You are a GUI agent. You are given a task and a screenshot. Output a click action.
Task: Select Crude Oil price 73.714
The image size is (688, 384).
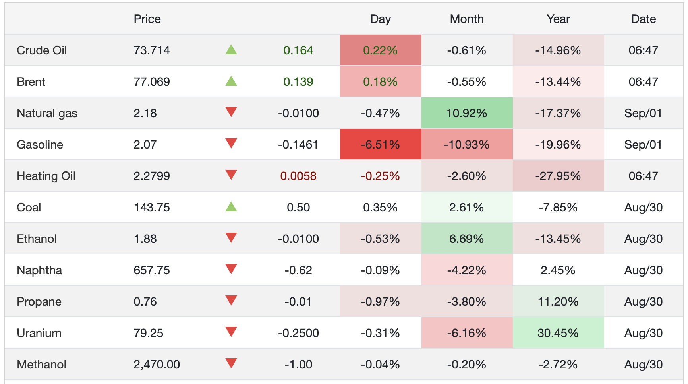152,50
